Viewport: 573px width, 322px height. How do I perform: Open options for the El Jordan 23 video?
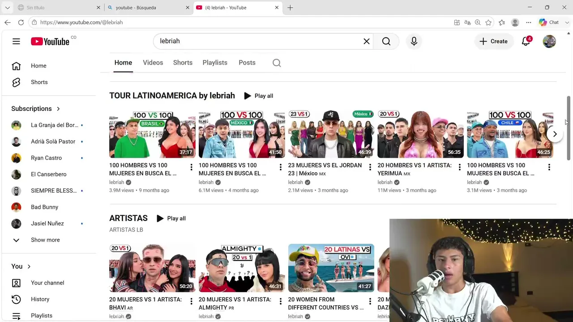point(370,167)
